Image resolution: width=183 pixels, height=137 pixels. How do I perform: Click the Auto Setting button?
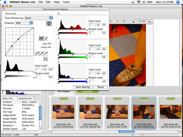(x=83, y=87)
